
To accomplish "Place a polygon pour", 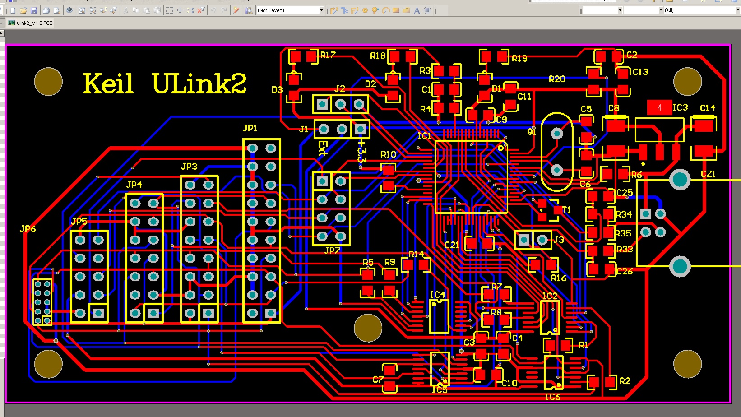I will (x=406, y=10).
